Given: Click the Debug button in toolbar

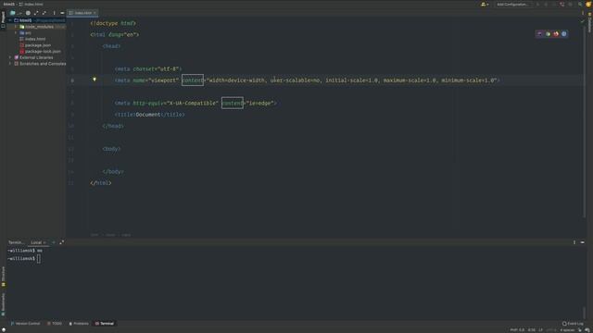Looking at the screenshot, I should click(x=546, y=4).
